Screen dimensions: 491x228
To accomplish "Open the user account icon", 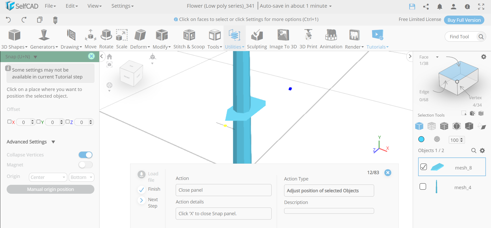I will click(453, 7).
